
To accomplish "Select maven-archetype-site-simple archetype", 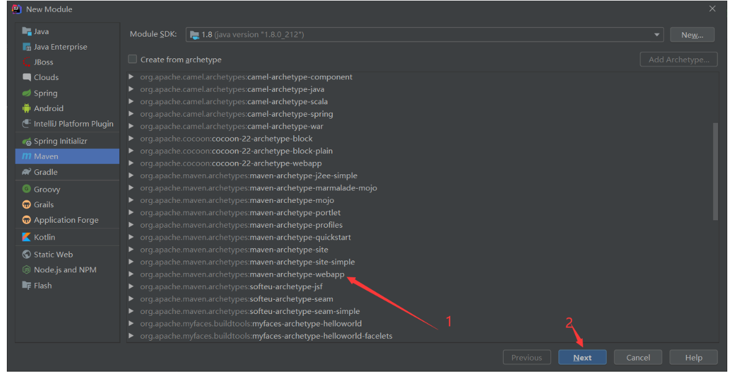I will pyautogui.click(x=247, y=262).
